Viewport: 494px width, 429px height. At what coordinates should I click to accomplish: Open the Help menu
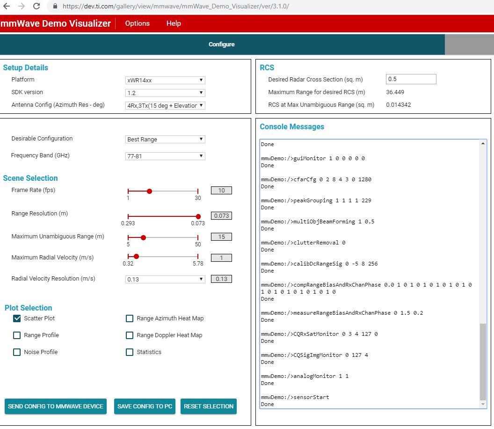click(174, 23)
